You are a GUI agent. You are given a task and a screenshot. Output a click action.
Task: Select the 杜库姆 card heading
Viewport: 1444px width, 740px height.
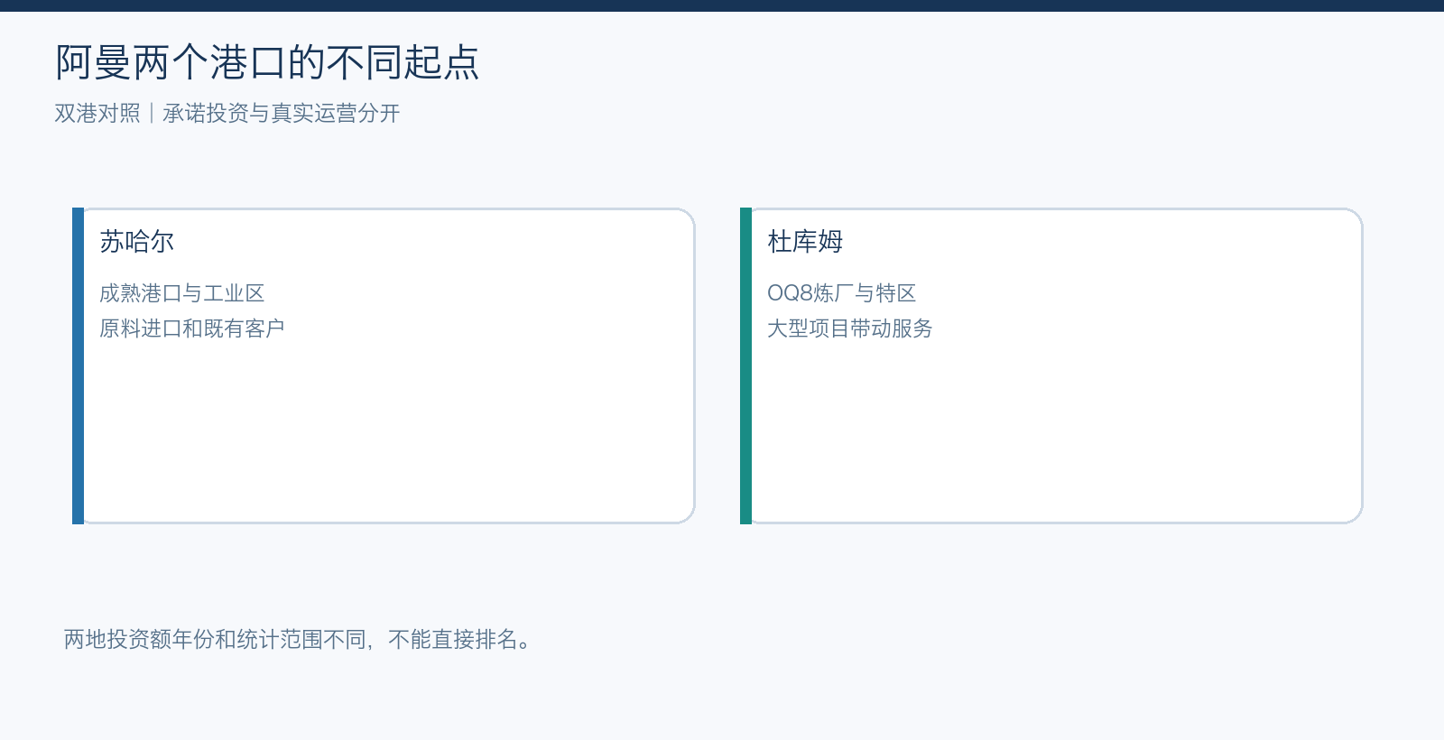coord(804,241)
